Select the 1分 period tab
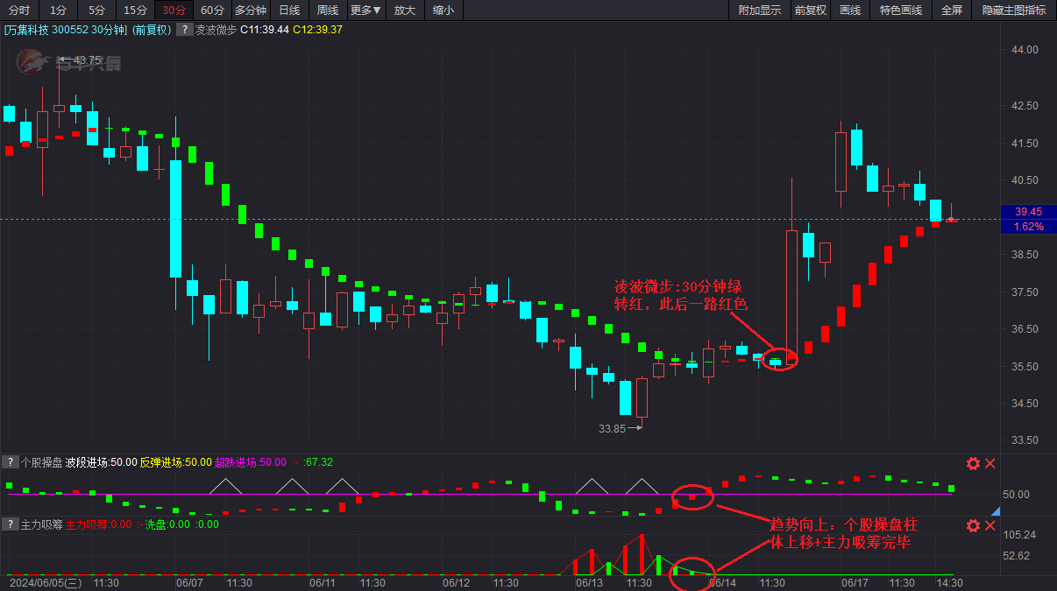Viewport: 1057px width, 591px height. click(x=58, y=11)
